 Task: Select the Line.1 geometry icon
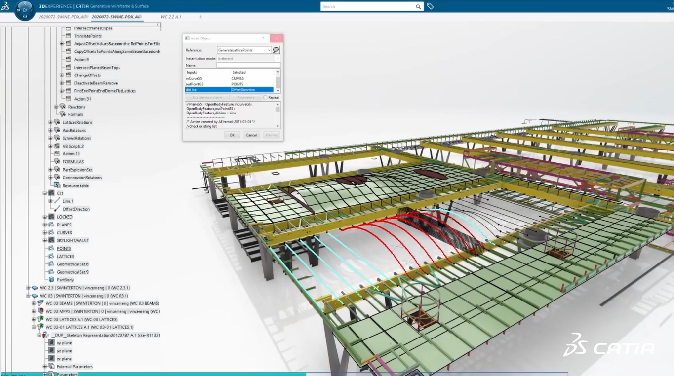pyautogui.click(x=57, y=201)
